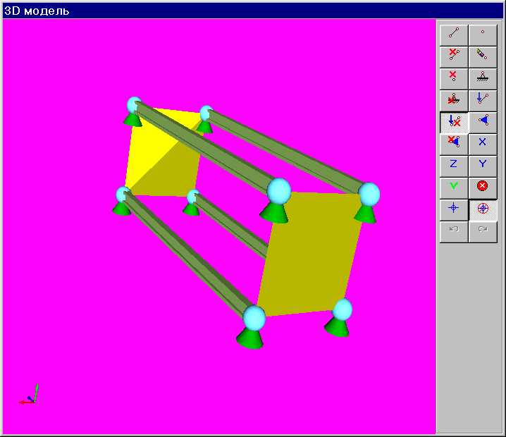This screenshot has width=506, height=437.
Task: Select the add support tool
Action: click(x=483, y=79)
